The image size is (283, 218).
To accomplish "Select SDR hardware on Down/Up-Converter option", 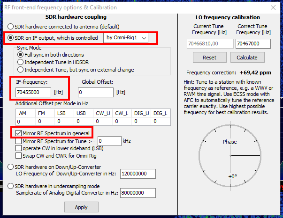I will pos(11,167).
